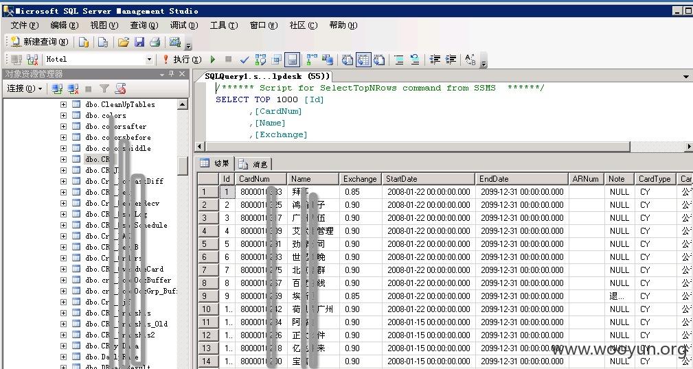Click the decrease indent icon
693x369 pixels.
point(435,59)
